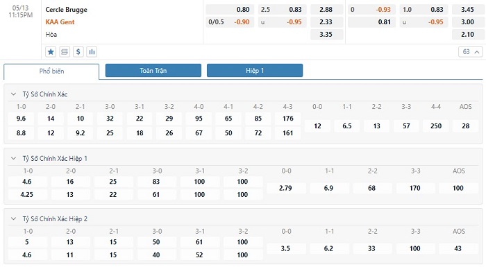Bet correct score 1-0 at 9.6

pyautogui.click(x=21, y=119)
